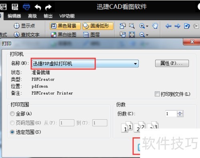
Task: Close the 打印 dialog
Action: click(x=192, y=42)
